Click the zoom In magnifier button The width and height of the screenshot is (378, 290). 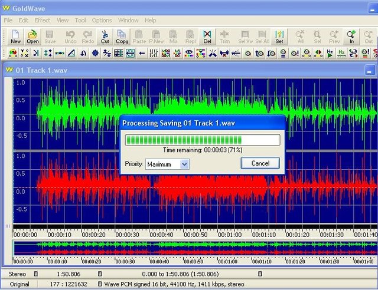point(351,37)
